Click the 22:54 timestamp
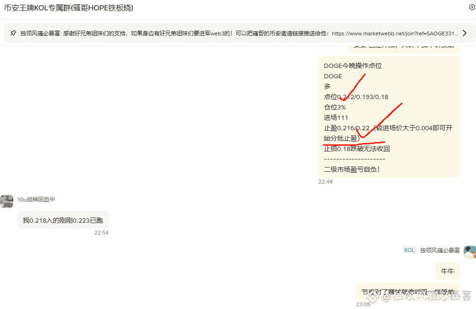The image size is (476, 309). [102, 233]
